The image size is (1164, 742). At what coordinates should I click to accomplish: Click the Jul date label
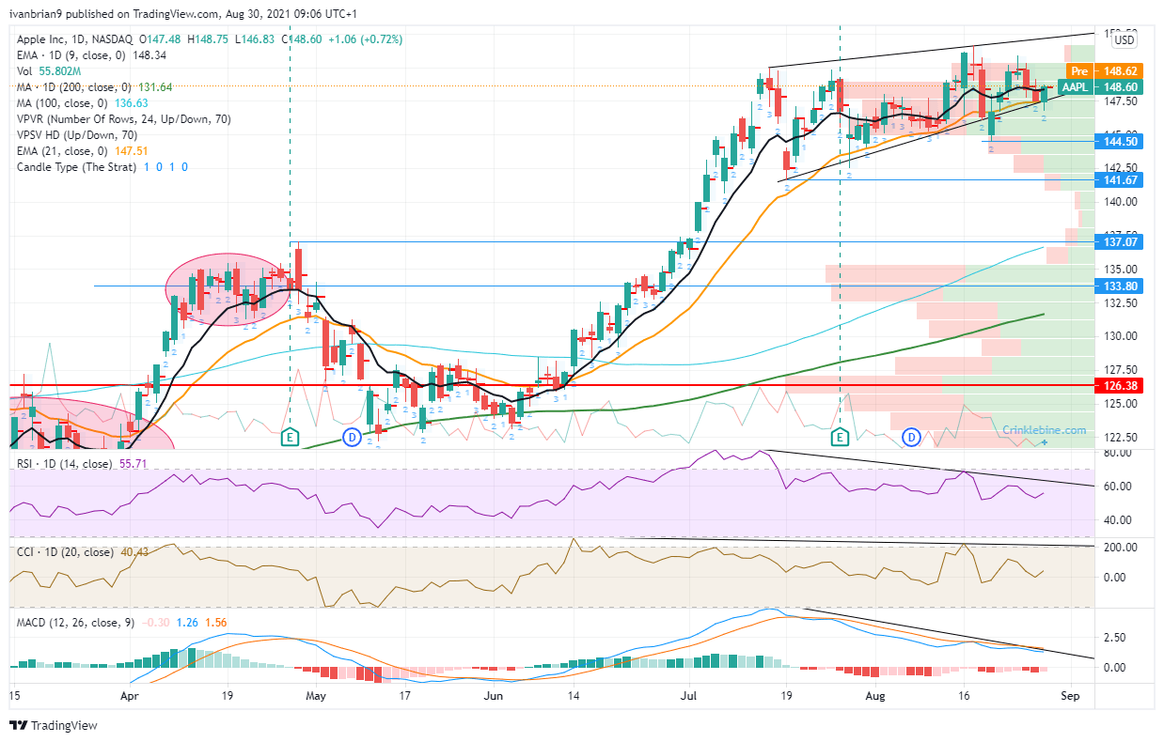coord(690,697)
